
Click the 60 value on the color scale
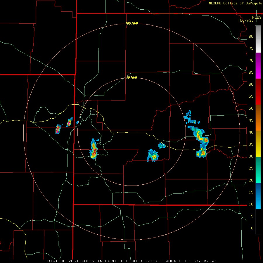[251, 84]
